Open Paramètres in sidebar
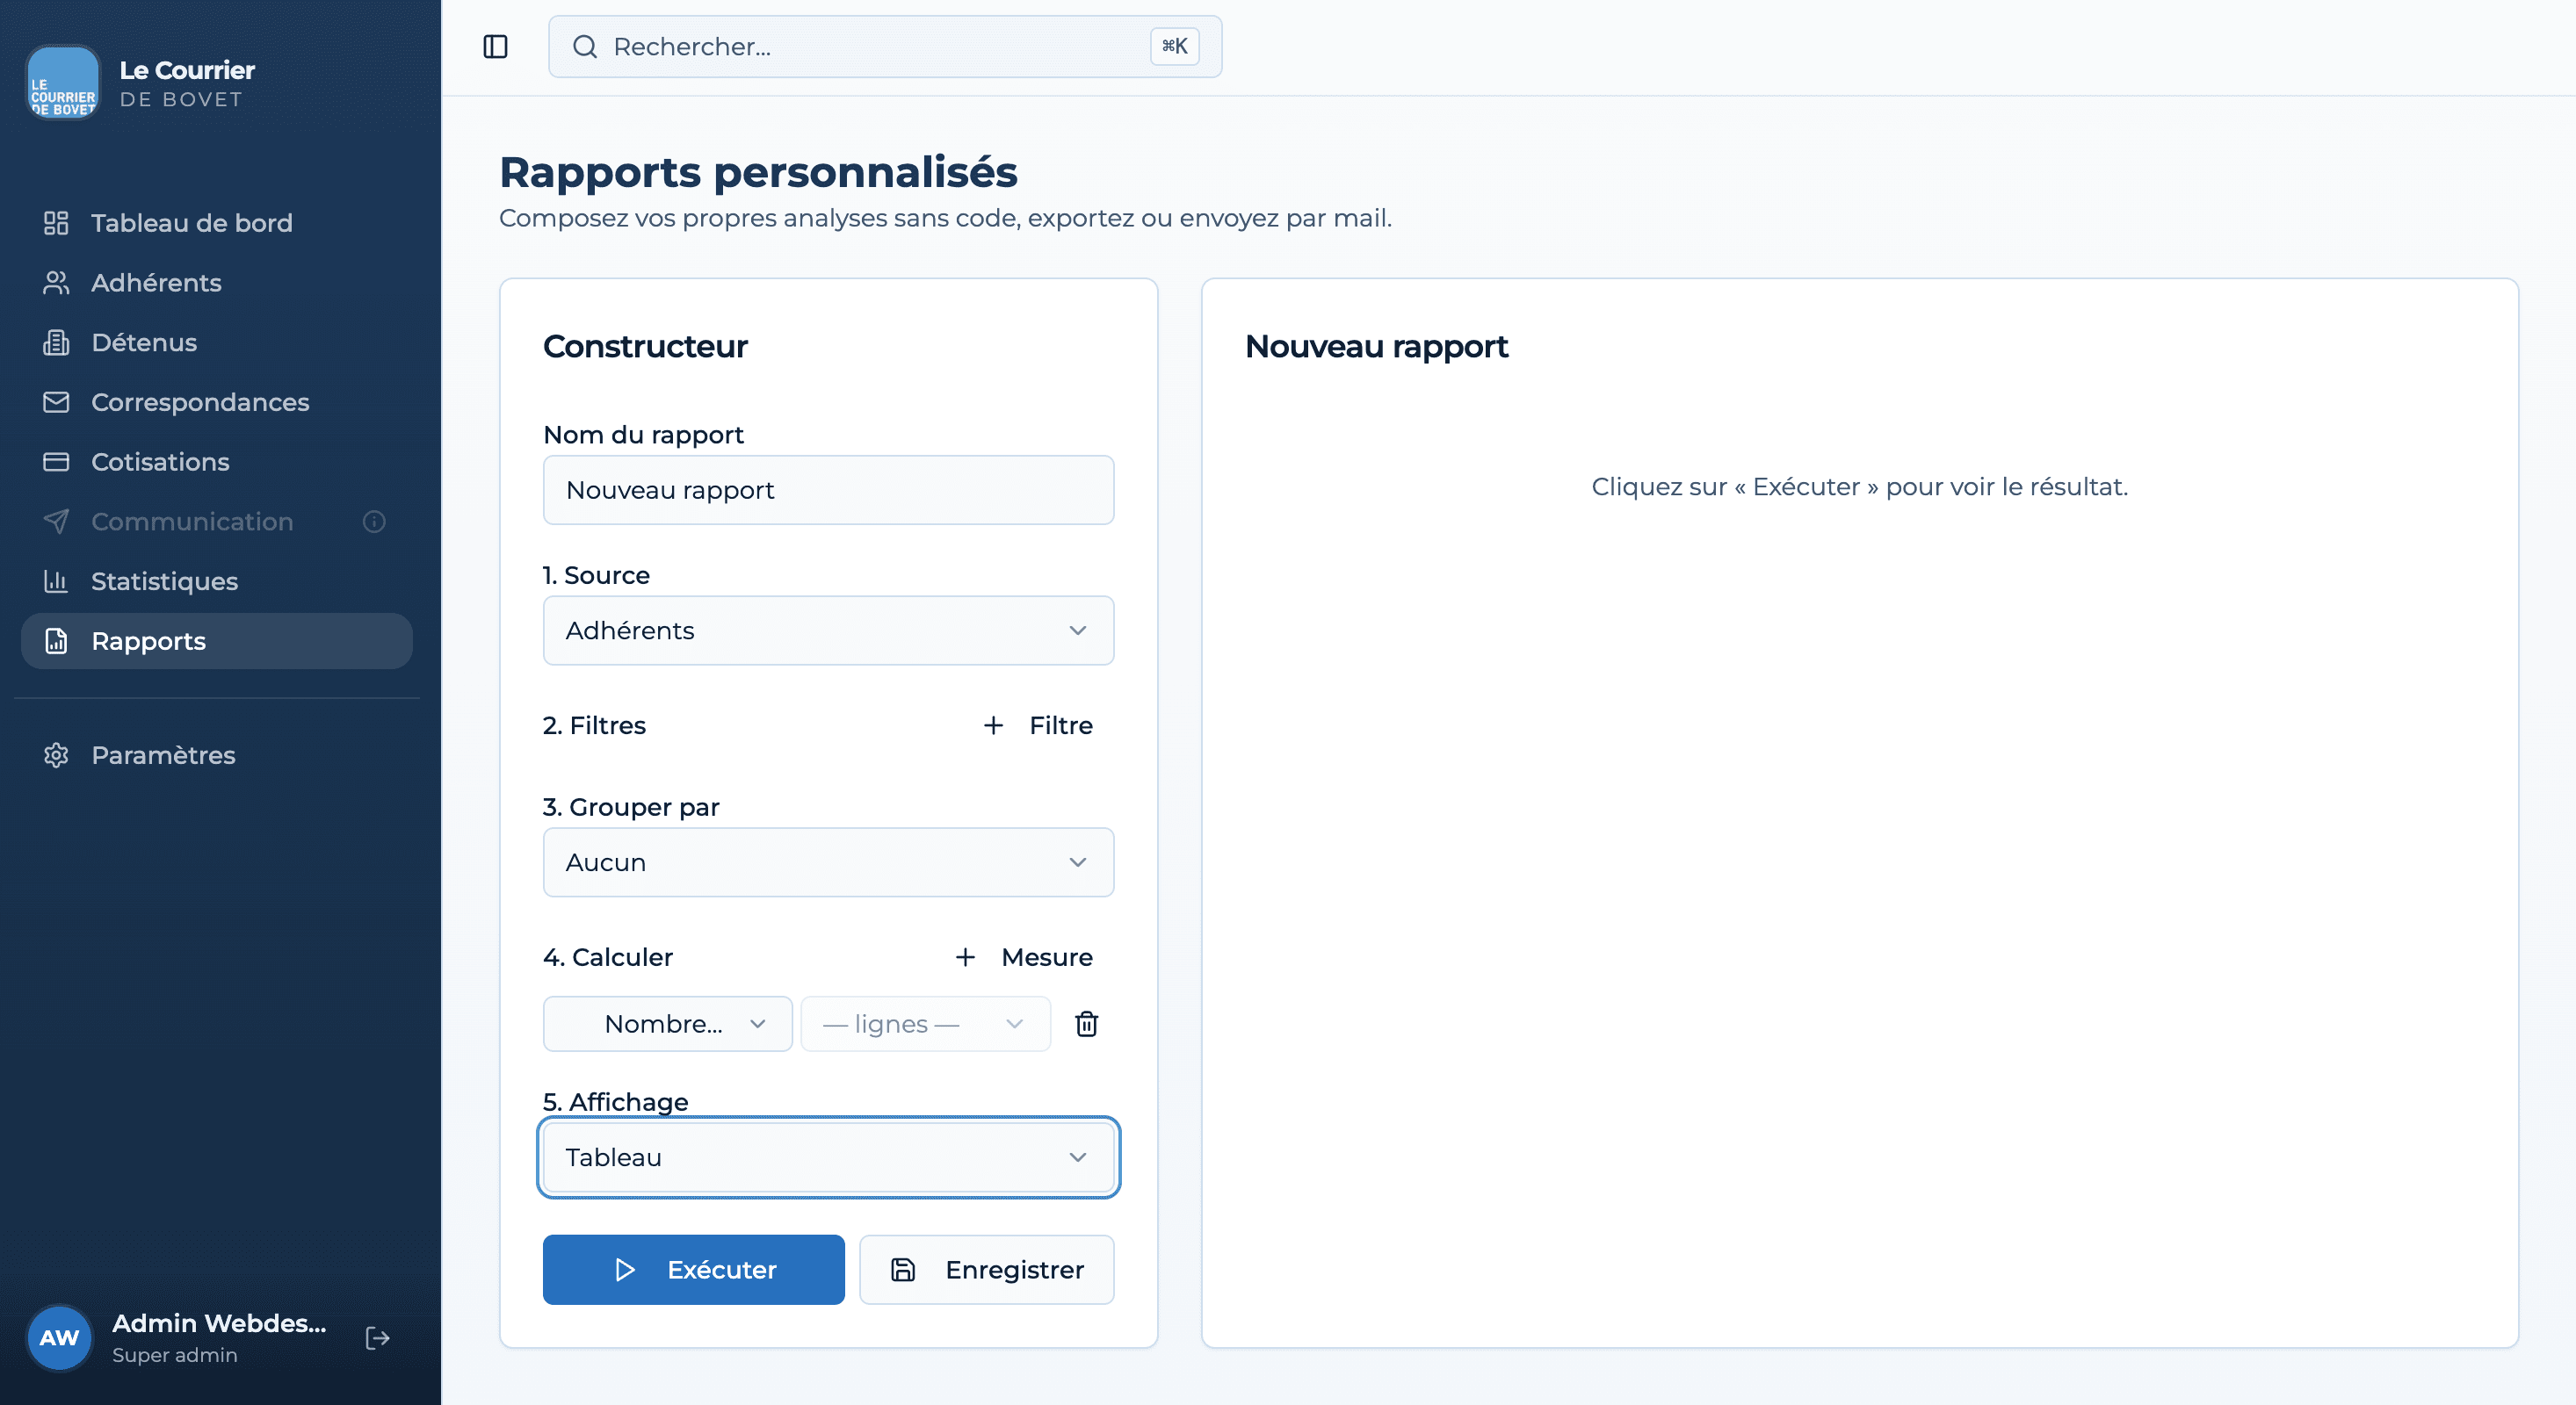 (217, 755)
